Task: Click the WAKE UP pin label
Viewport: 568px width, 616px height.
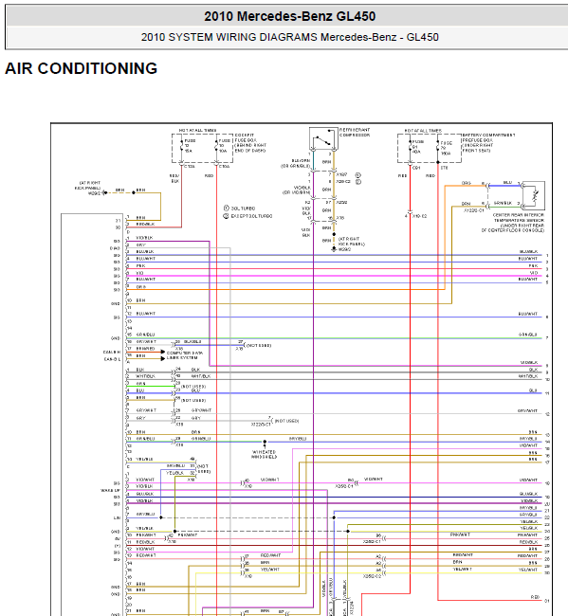Action: (110, 490)
